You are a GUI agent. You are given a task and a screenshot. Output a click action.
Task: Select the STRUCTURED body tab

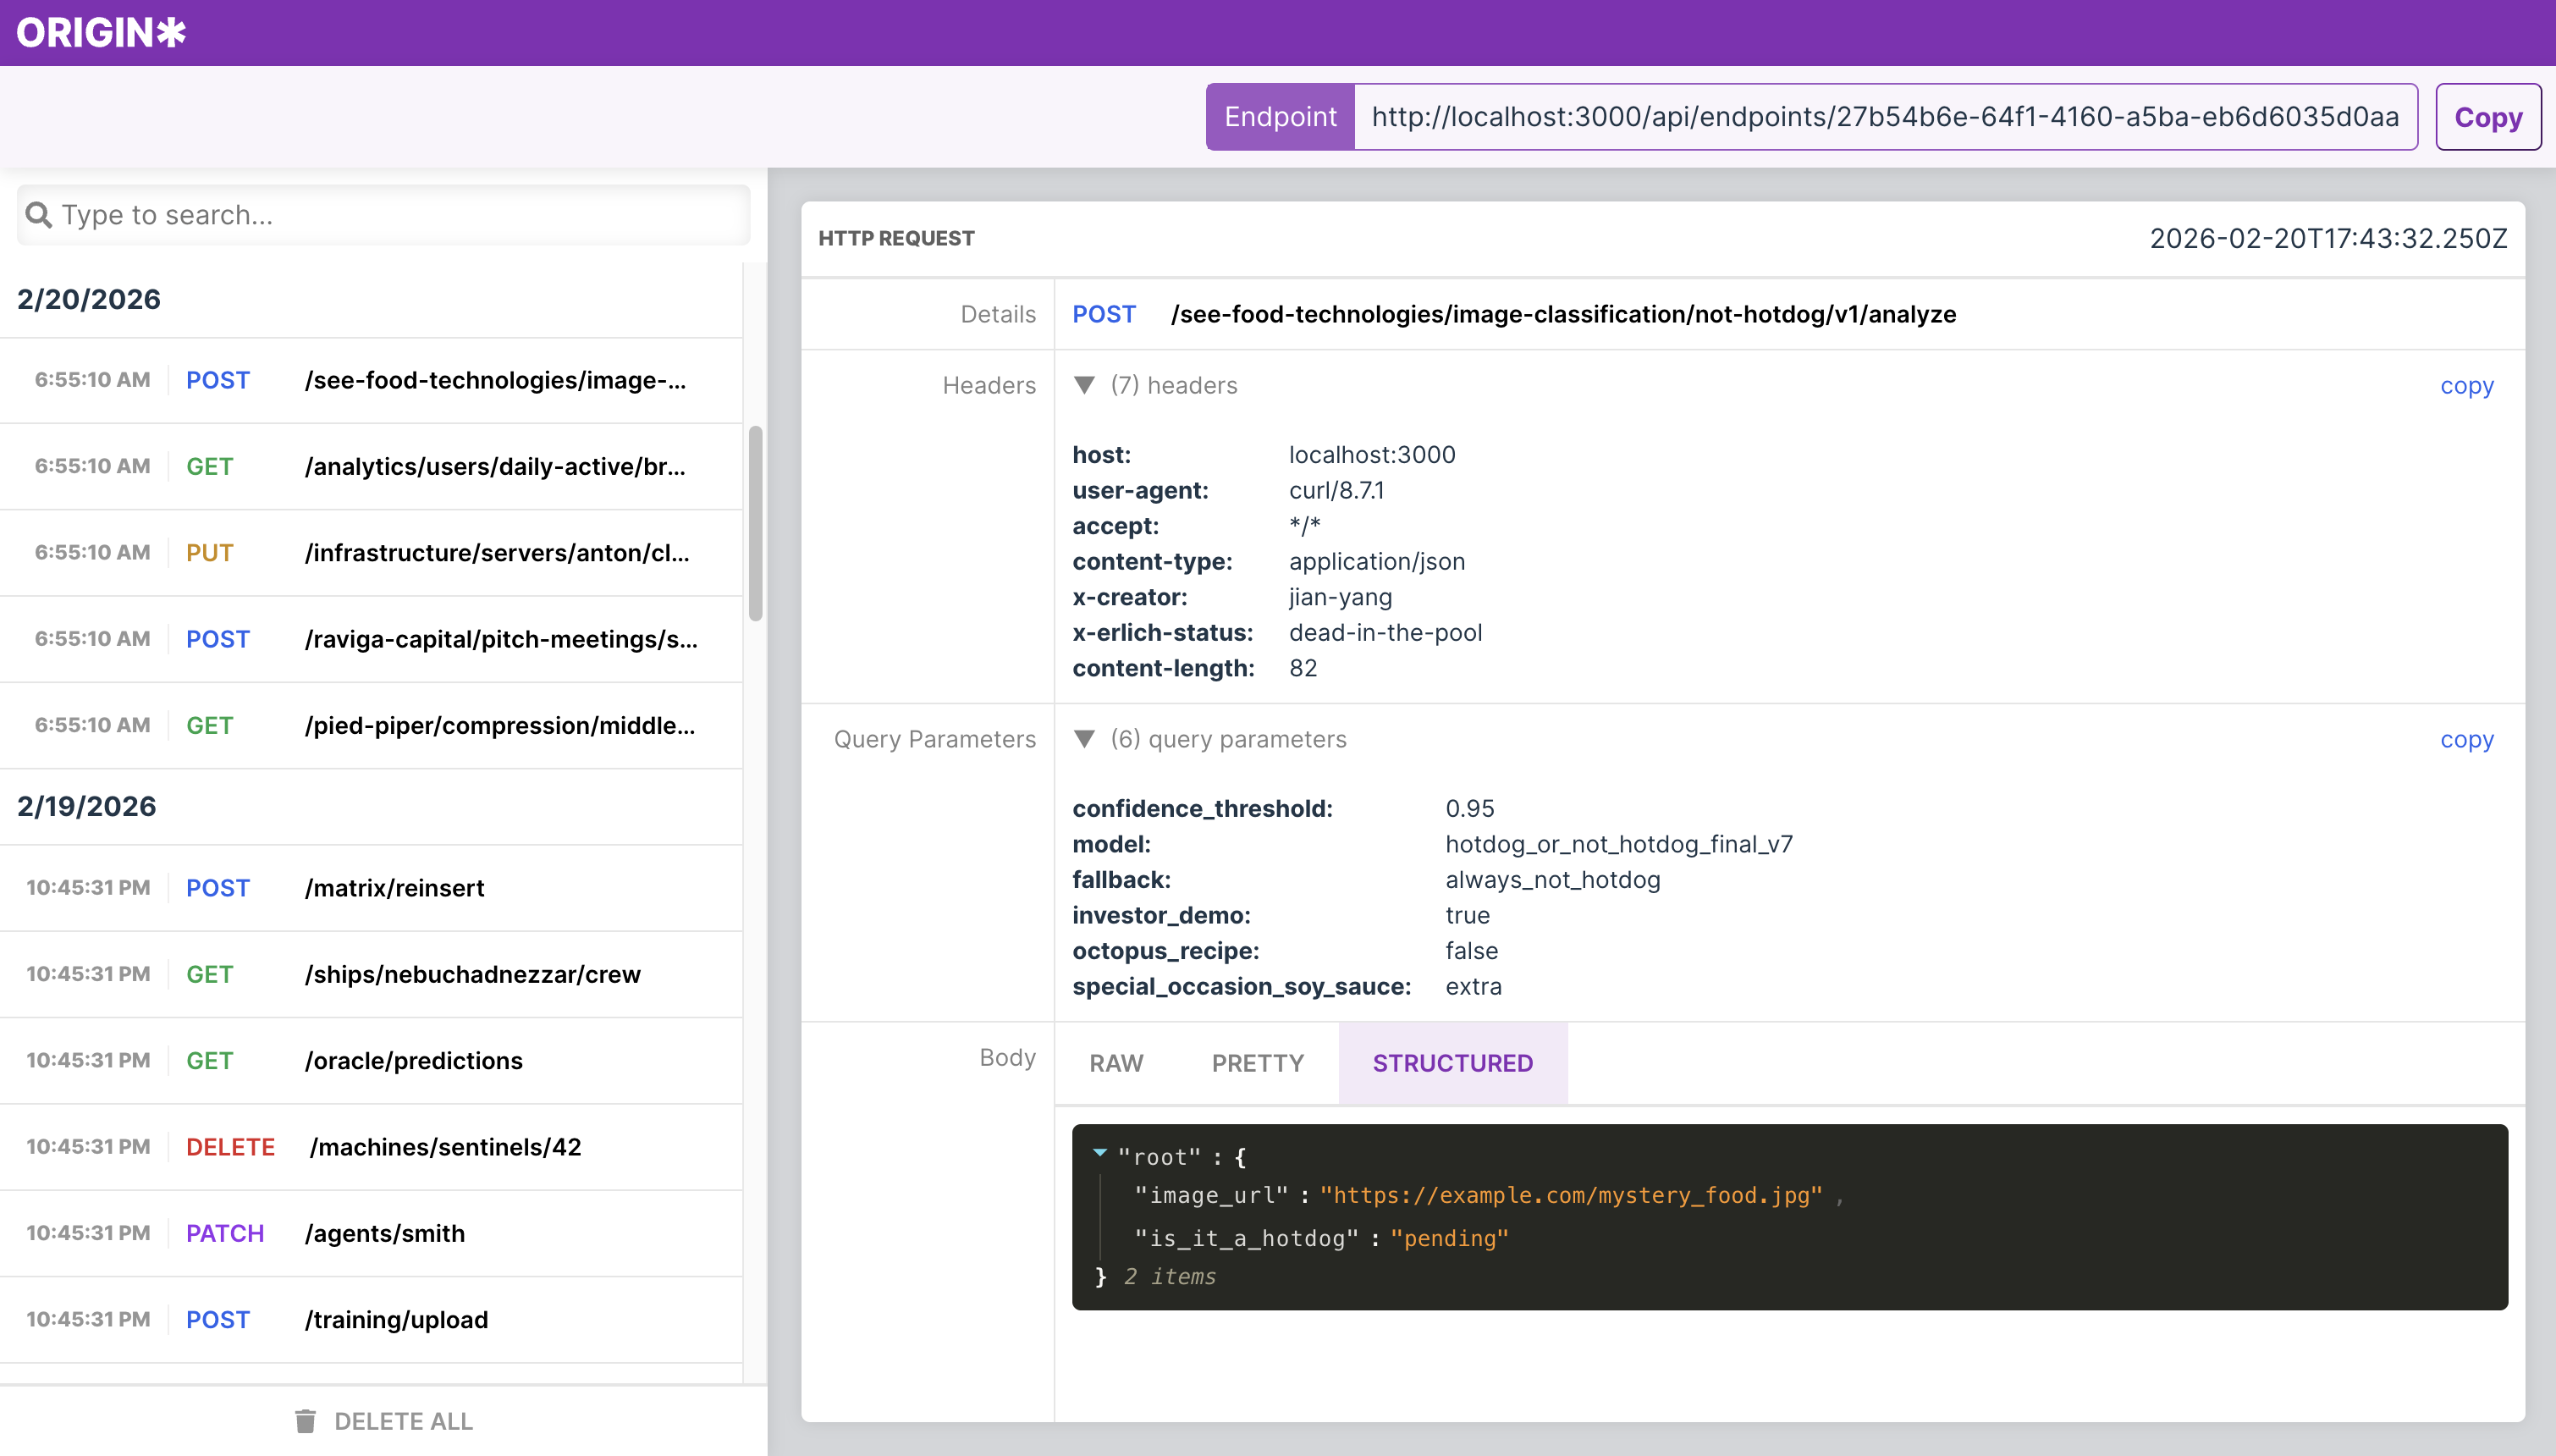[1452, 1063]
